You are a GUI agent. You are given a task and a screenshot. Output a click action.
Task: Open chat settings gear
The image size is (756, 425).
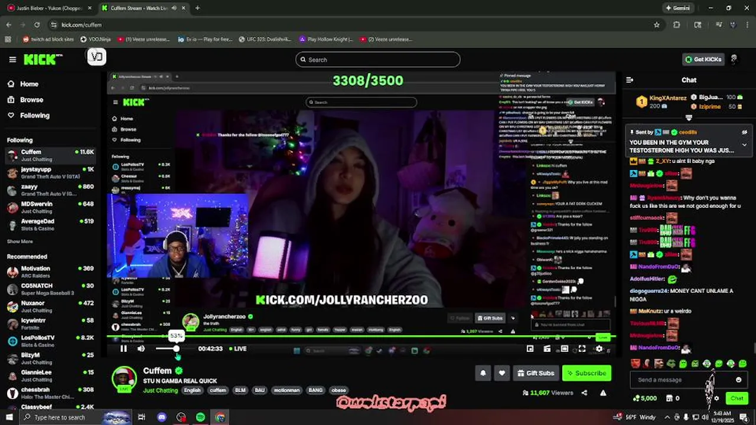716,398
